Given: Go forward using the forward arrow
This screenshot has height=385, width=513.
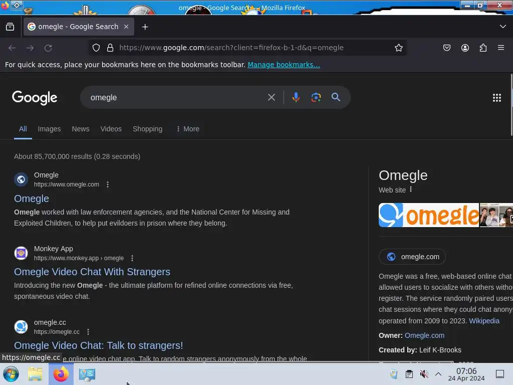Looking at the screenshot, I should pos(30,48).
